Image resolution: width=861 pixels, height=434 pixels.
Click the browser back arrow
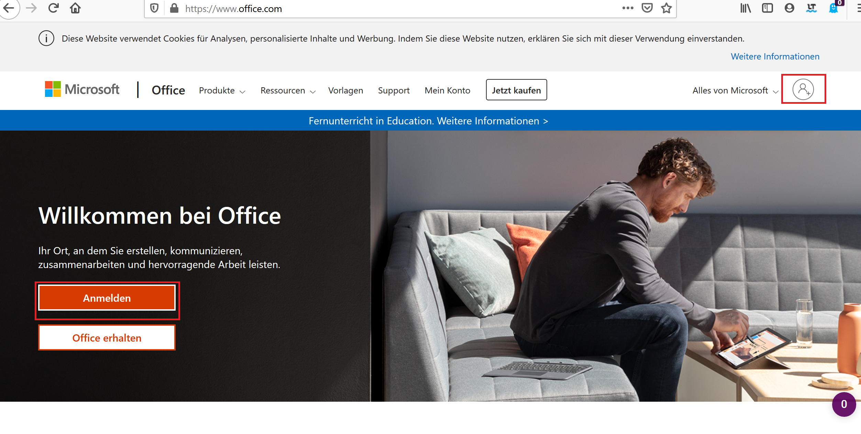tap(9, 8)
